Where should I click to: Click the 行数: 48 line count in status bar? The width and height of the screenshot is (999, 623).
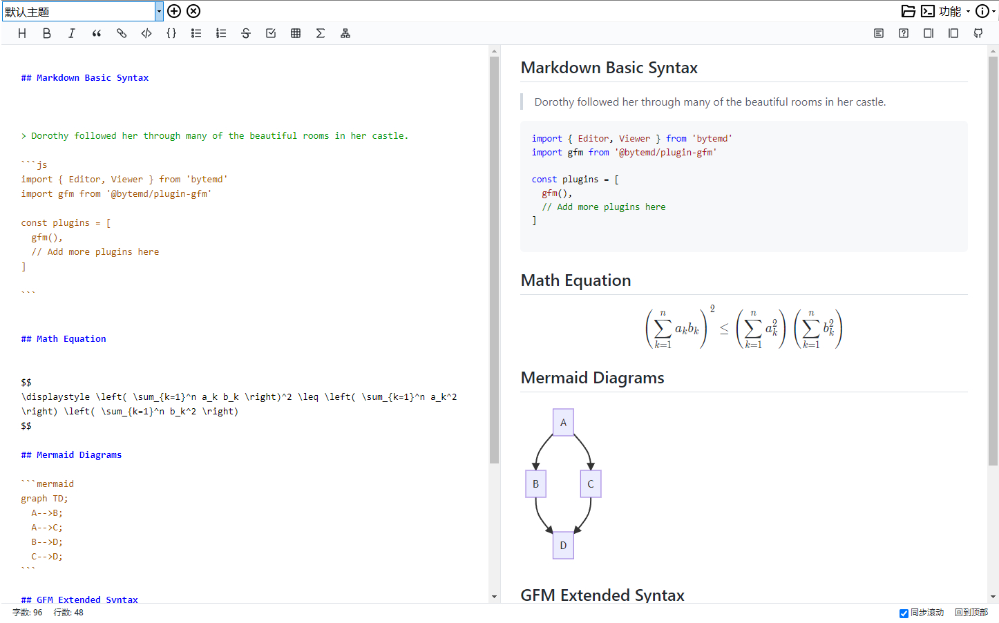(x=68, y=613)
